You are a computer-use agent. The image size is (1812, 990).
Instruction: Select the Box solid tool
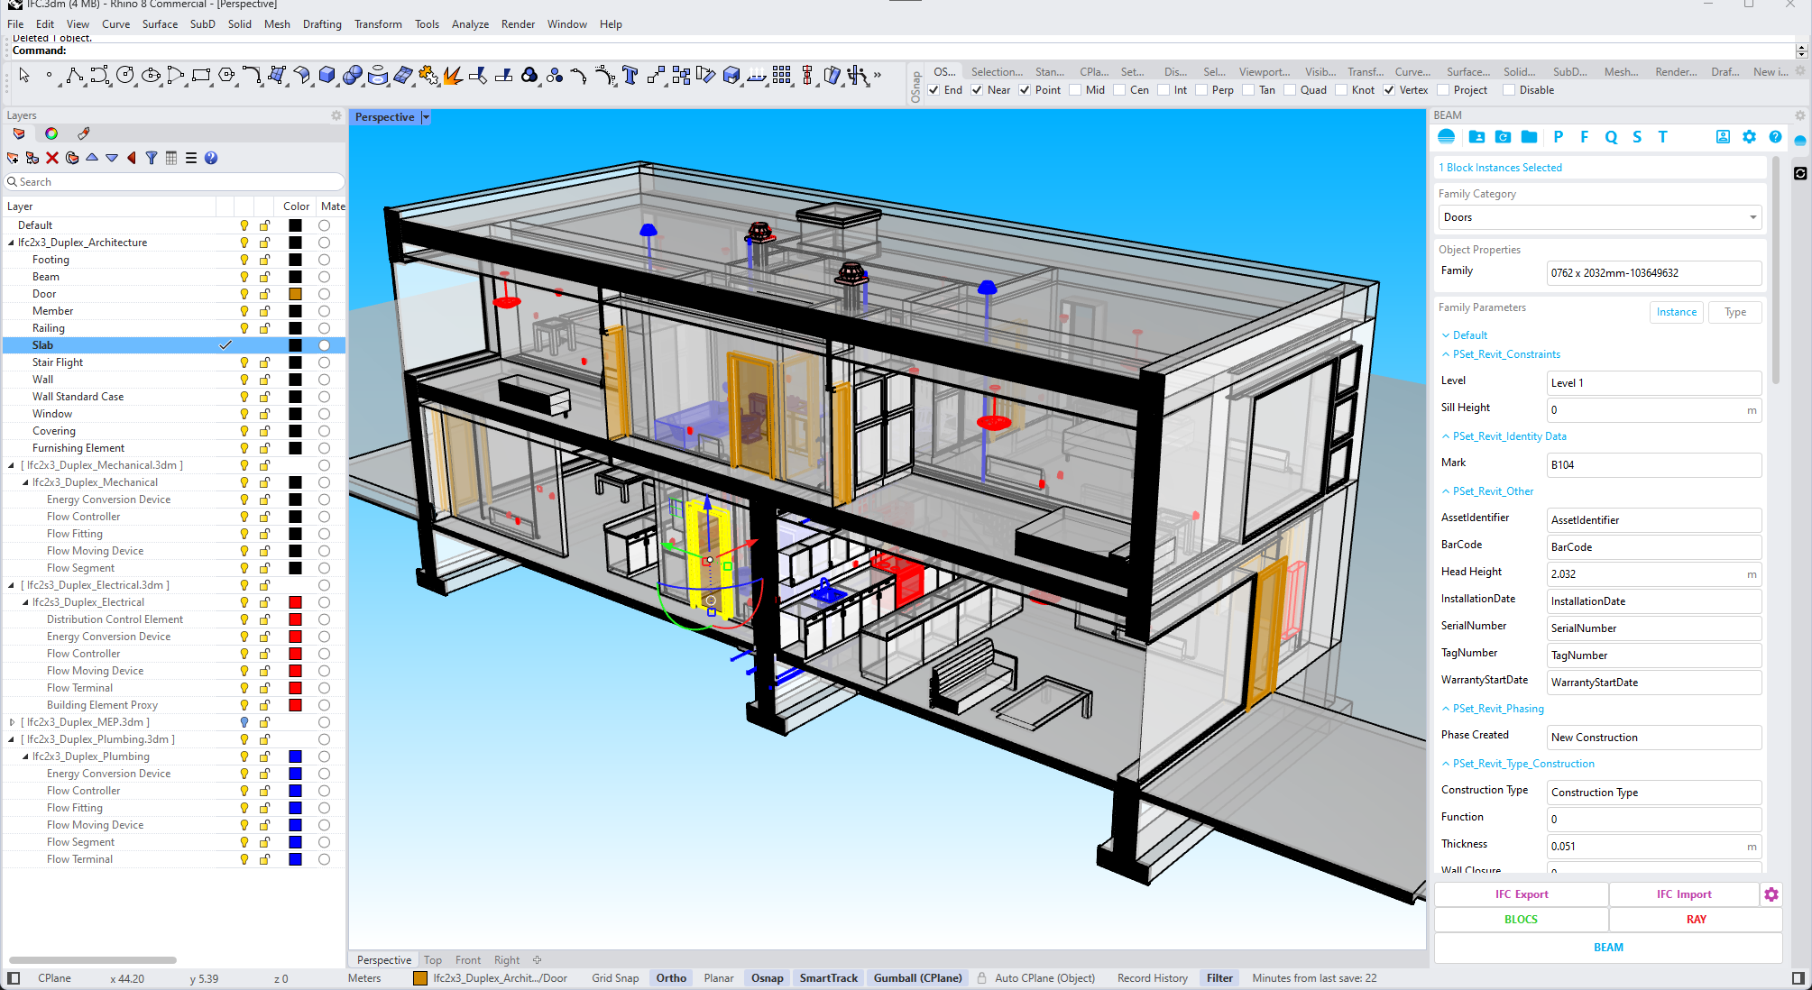(327, 76)
